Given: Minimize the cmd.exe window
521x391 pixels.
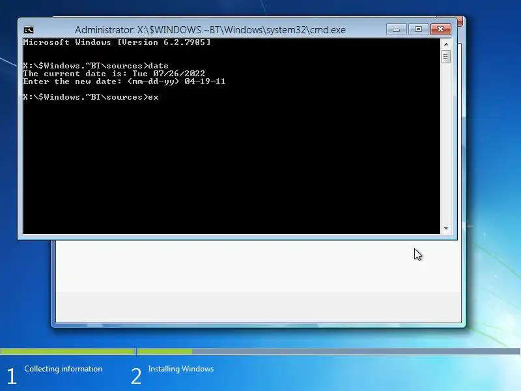Looking at the screenshot, I should [396, 29].
